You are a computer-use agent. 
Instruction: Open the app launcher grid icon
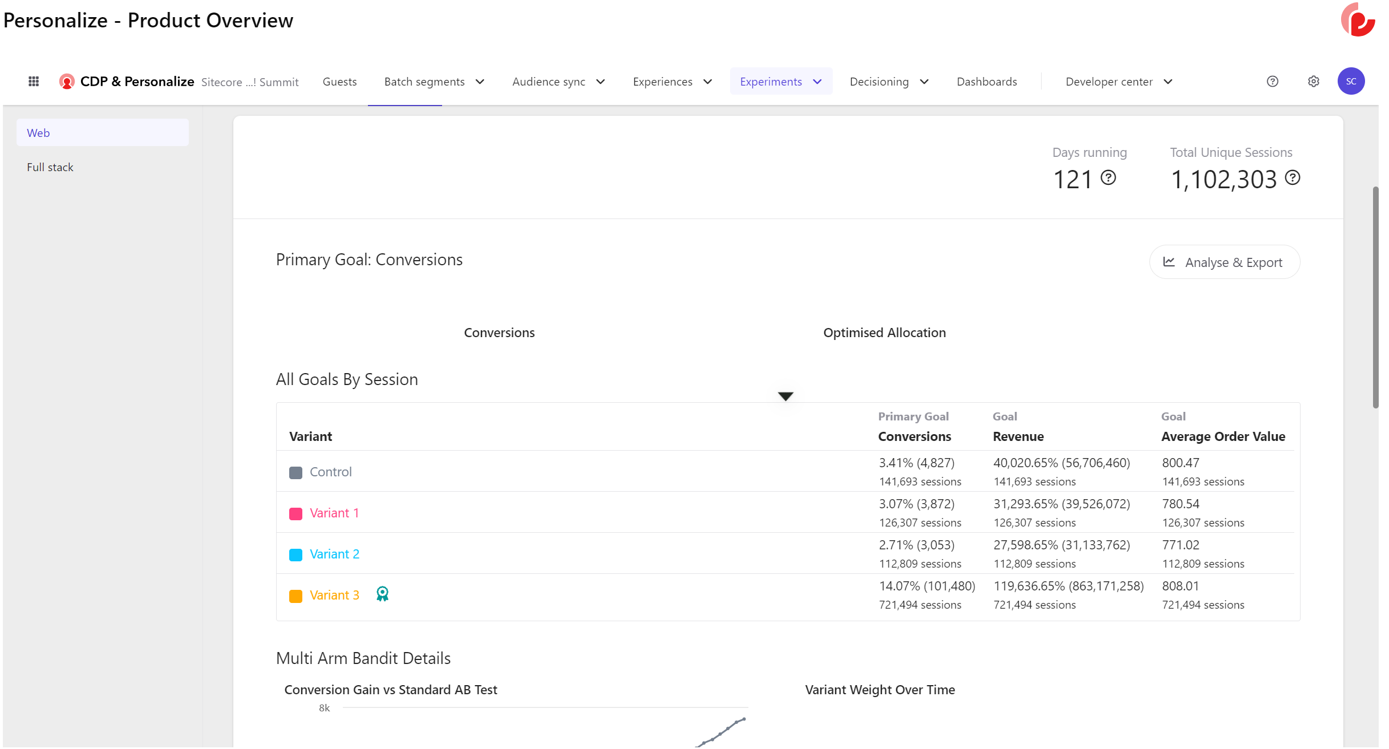click(x=34, y=82)
